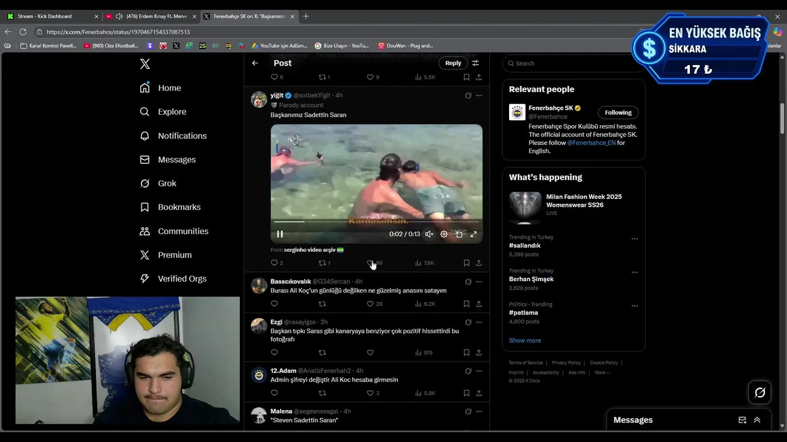
Task: Repost Basscıkovalık's comment
Action: [322, 303]
